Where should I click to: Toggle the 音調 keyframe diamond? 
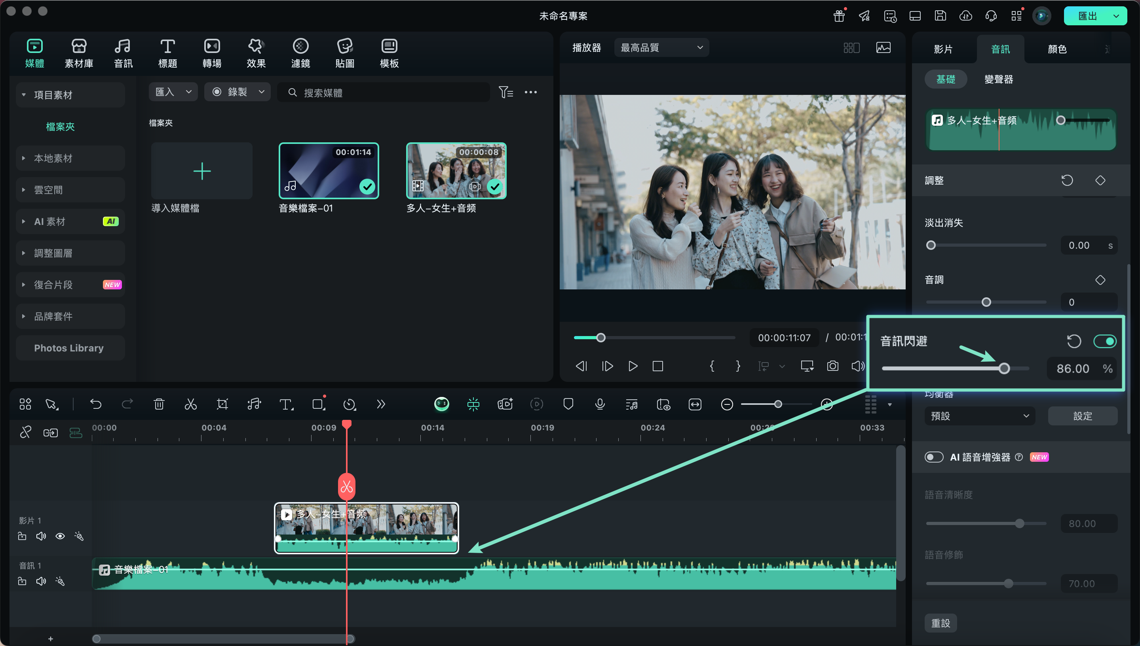1100,280
